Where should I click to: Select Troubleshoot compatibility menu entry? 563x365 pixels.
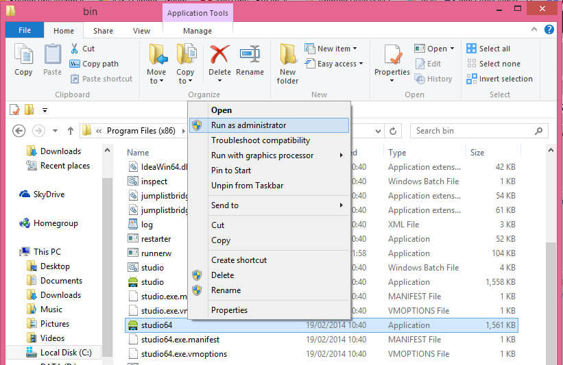coord(261,140)
